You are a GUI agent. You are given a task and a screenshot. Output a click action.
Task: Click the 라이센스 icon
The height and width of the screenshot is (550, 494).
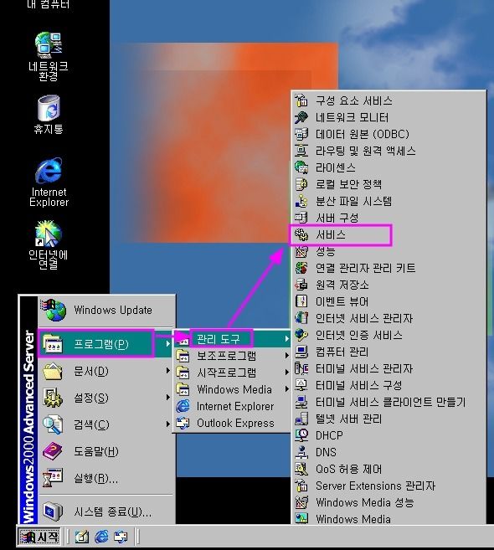tap(301, 167)
